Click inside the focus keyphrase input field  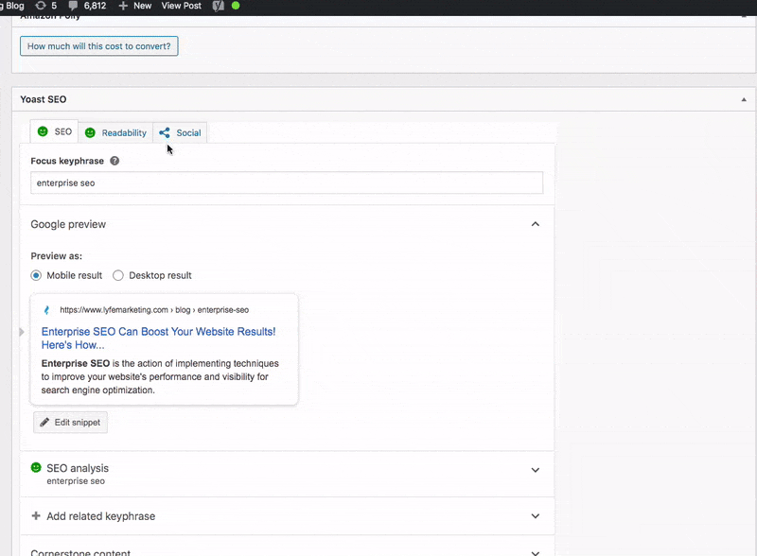pyautogui.click(x=284, y=182)
